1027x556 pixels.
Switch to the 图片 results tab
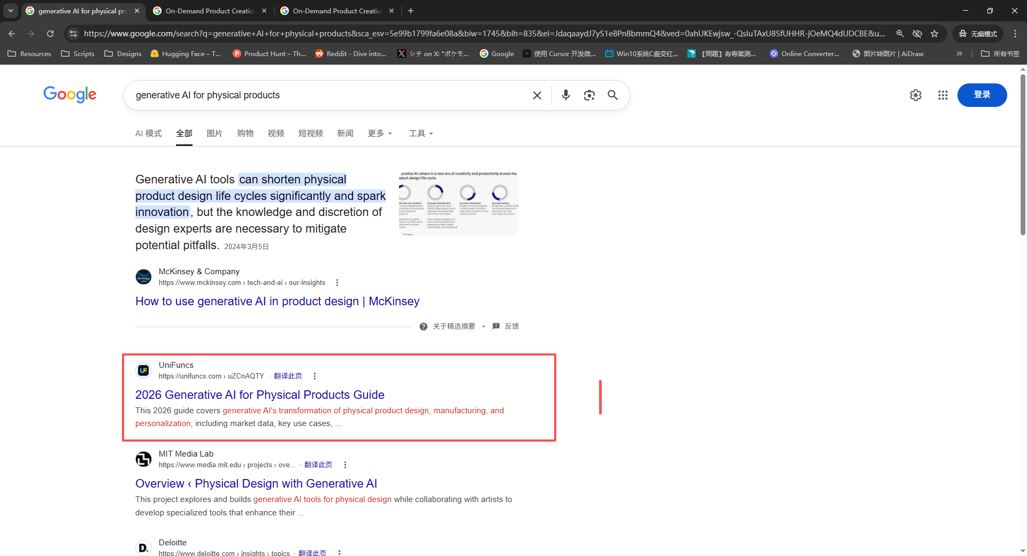click(214, 133)
